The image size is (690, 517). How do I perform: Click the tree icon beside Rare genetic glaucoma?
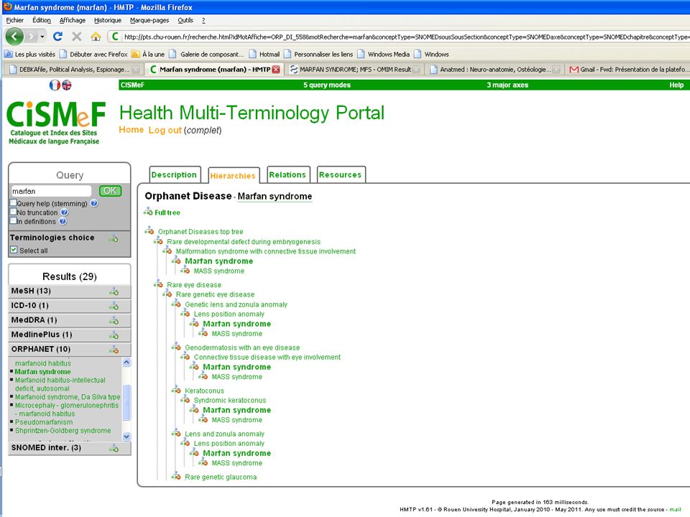click(x=176, y=476)
